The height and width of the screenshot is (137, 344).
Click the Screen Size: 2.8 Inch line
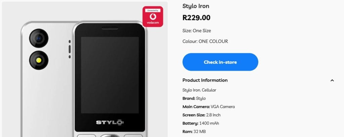202,115
